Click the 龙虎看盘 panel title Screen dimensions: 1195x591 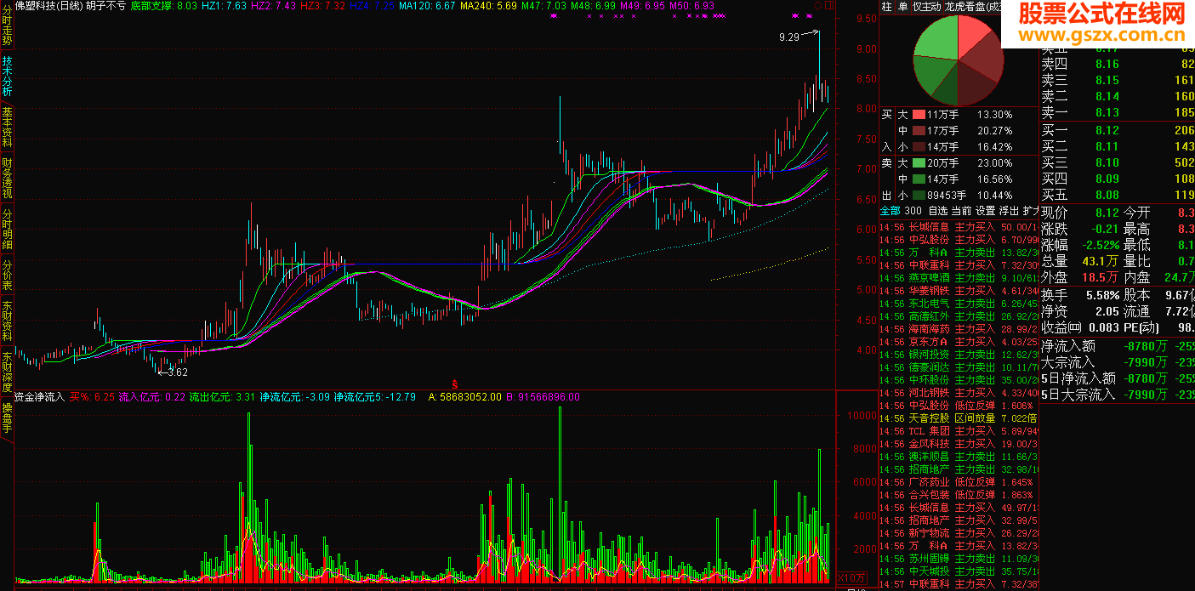(x=965, y=7)
